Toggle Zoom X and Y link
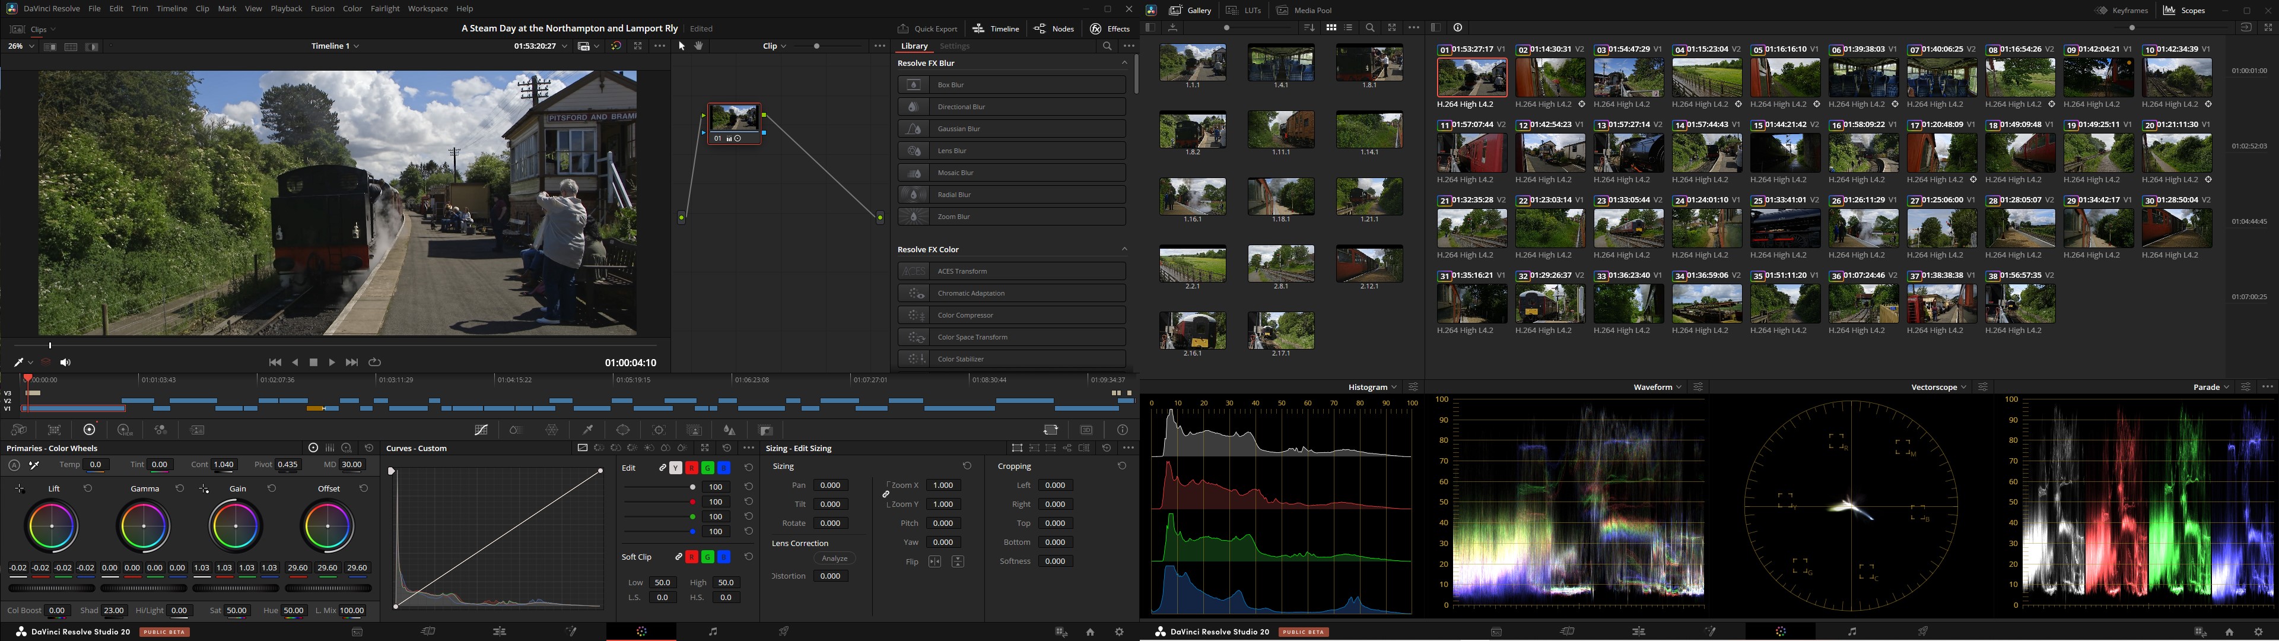2279x641 pixels. (886, 494)
